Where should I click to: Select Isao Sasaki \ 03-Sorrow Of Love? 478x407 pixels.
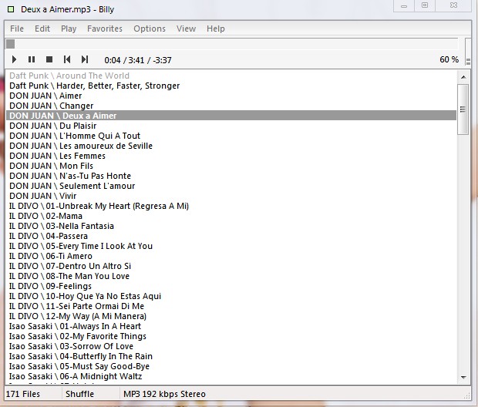click(x=231, y=346)
